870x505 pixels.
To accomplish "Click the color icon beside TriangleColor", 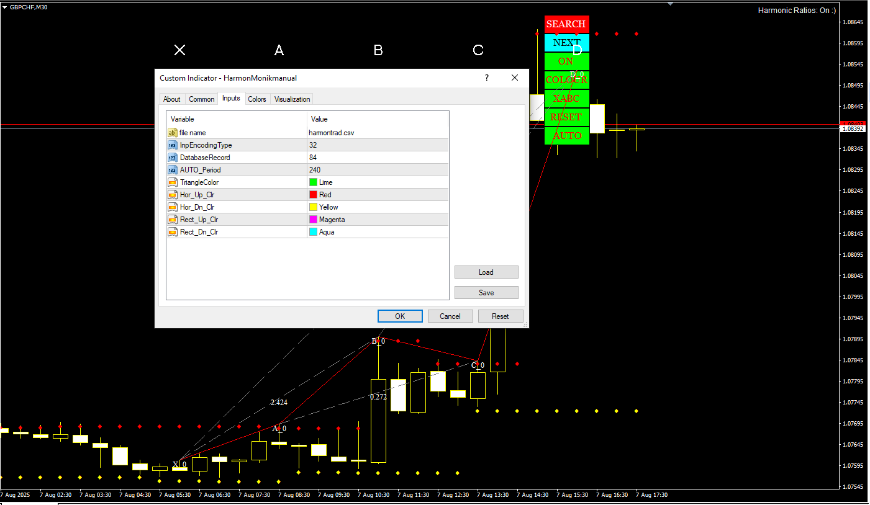I will tap(172, 182).
